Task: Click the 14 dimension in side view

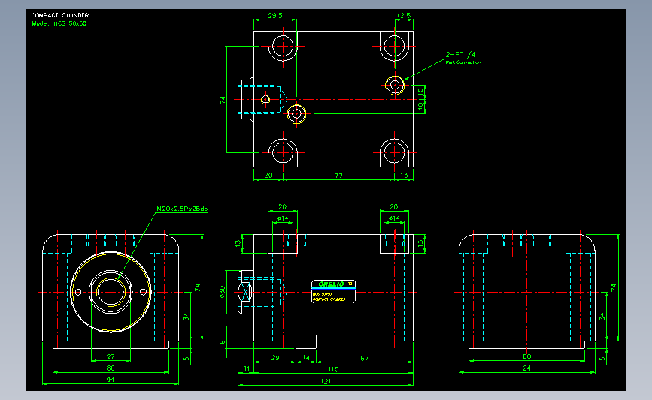Action: [306, 358]
